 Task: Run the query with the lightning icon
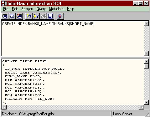(x=29, y=16)
